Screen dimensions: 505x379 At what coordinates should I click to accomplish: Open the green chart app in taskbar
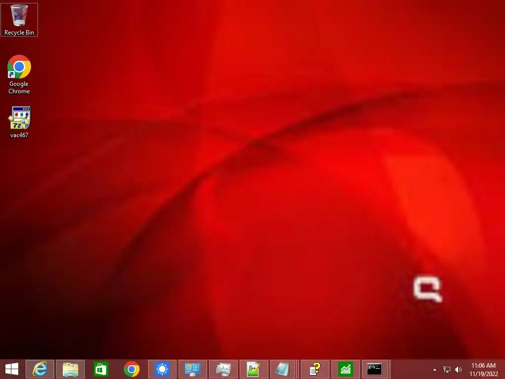coord(346,369)
